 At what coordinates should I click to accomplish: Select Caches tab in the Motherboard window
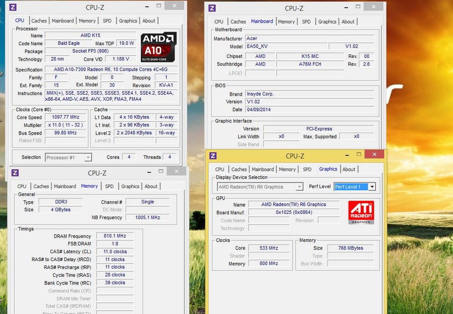pyautogui.click(x=238, y=22)
